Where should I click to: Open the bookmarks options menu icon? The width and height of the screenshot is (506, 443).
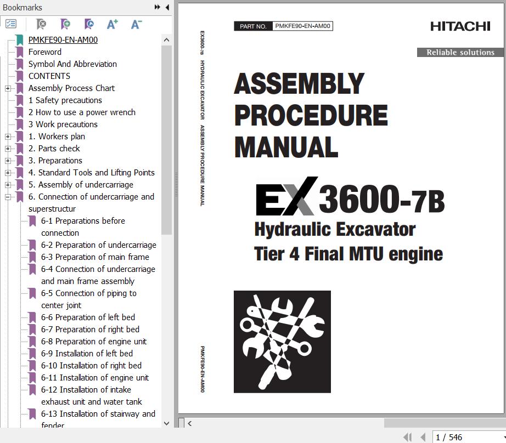[x=11, y=24]
